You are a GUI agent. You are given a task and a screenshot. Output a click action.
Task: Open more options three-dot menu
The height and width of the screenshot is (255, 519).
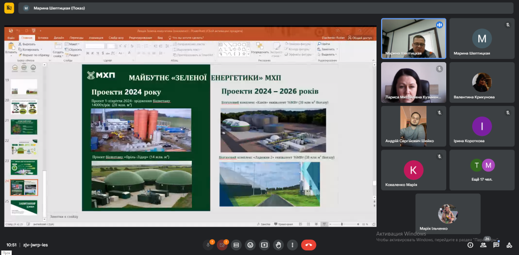pyautogui.click(x=292, y=245)
